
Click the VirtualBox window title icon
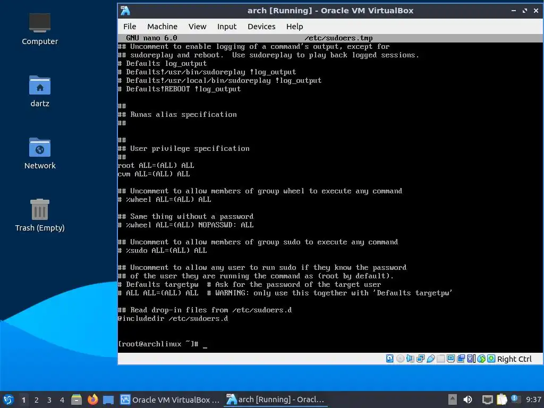click(x=125, y=11)
